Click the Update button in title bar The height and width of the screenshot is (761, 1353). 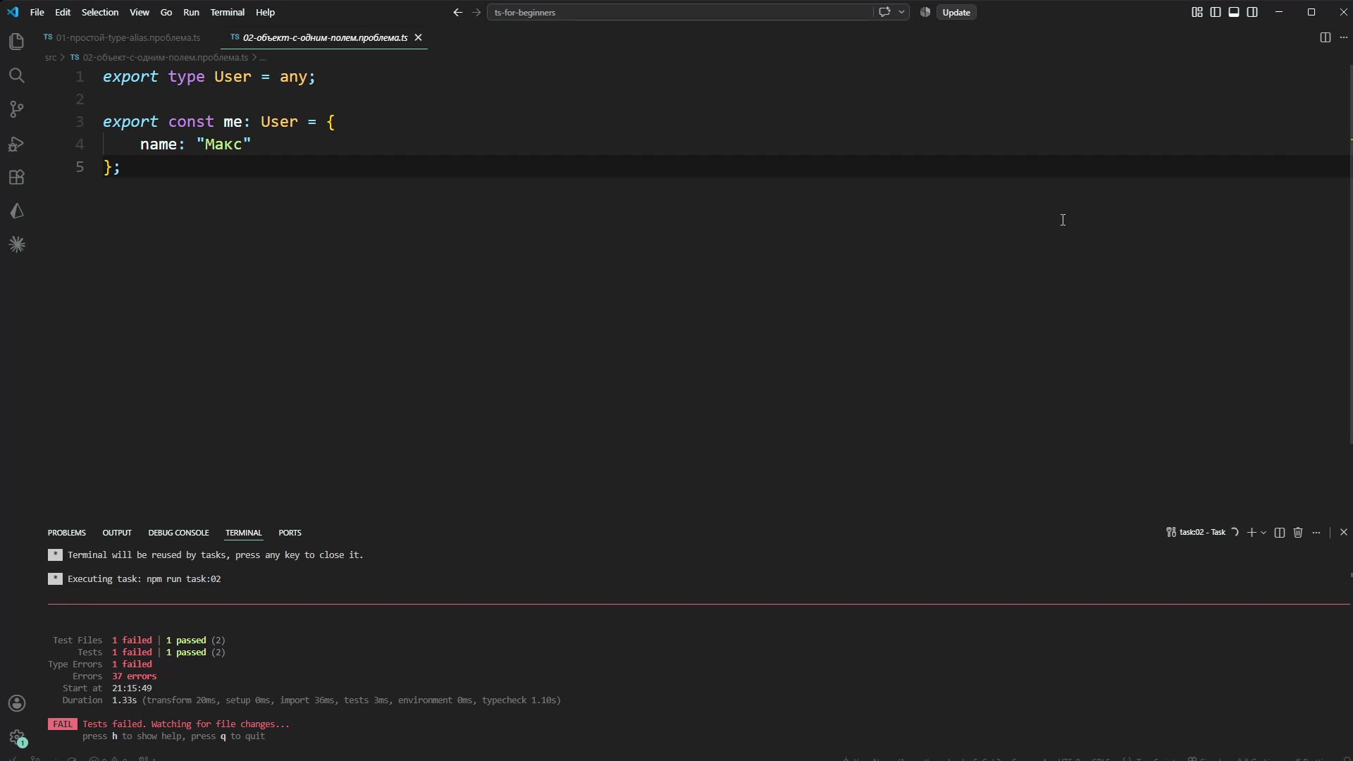pos(956,12)
